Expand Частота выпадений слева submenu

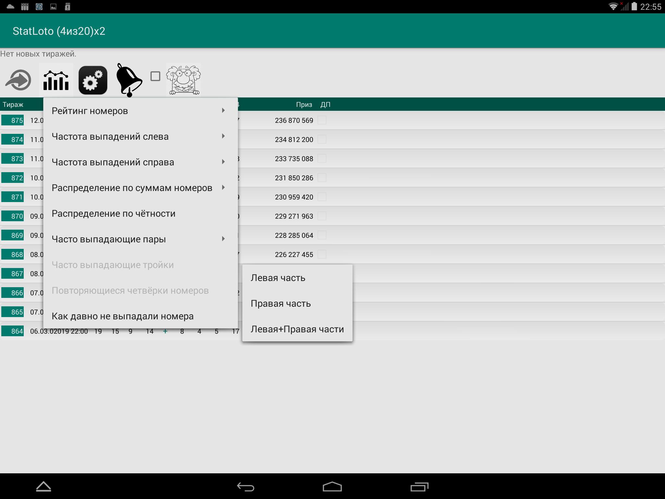point(139,136)
